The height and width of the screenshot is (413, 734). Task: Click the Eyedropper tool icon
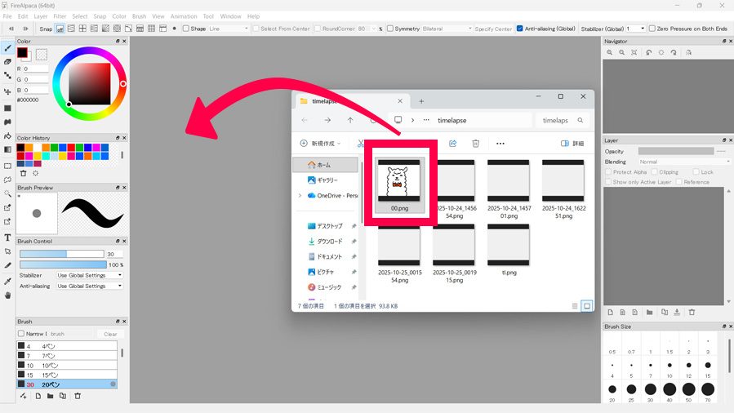[x=7, y=281]
